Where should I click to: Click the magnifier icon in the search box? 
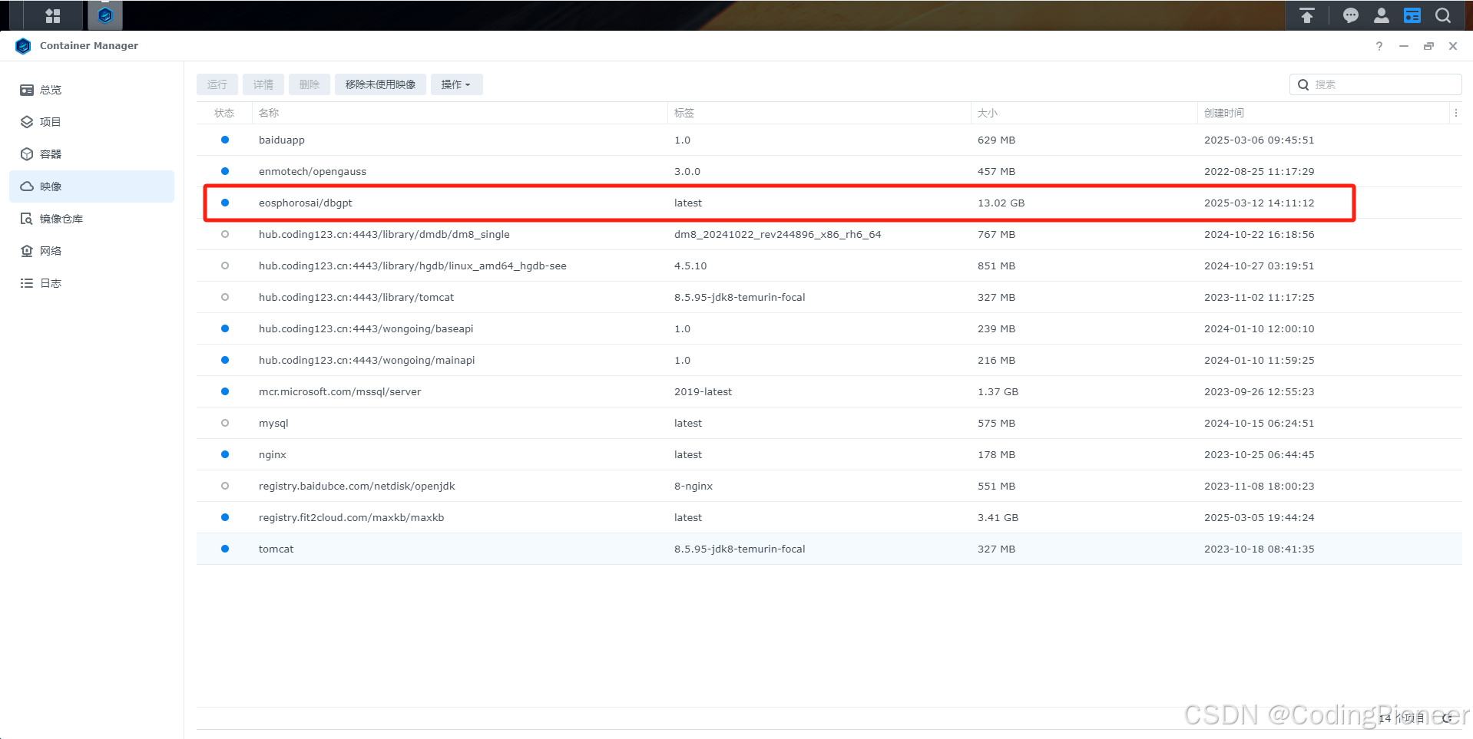tap(1303, 84)
